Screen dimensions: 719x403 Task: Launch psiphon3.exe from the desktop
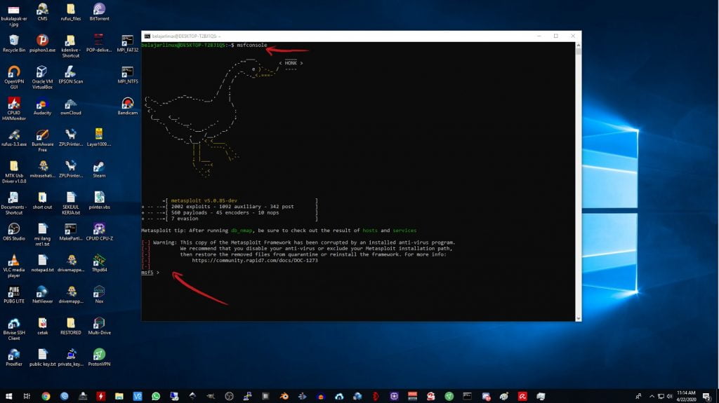42,43
